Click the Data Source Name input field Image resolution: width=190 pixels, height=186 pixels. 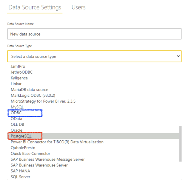[x=94, y=34]
